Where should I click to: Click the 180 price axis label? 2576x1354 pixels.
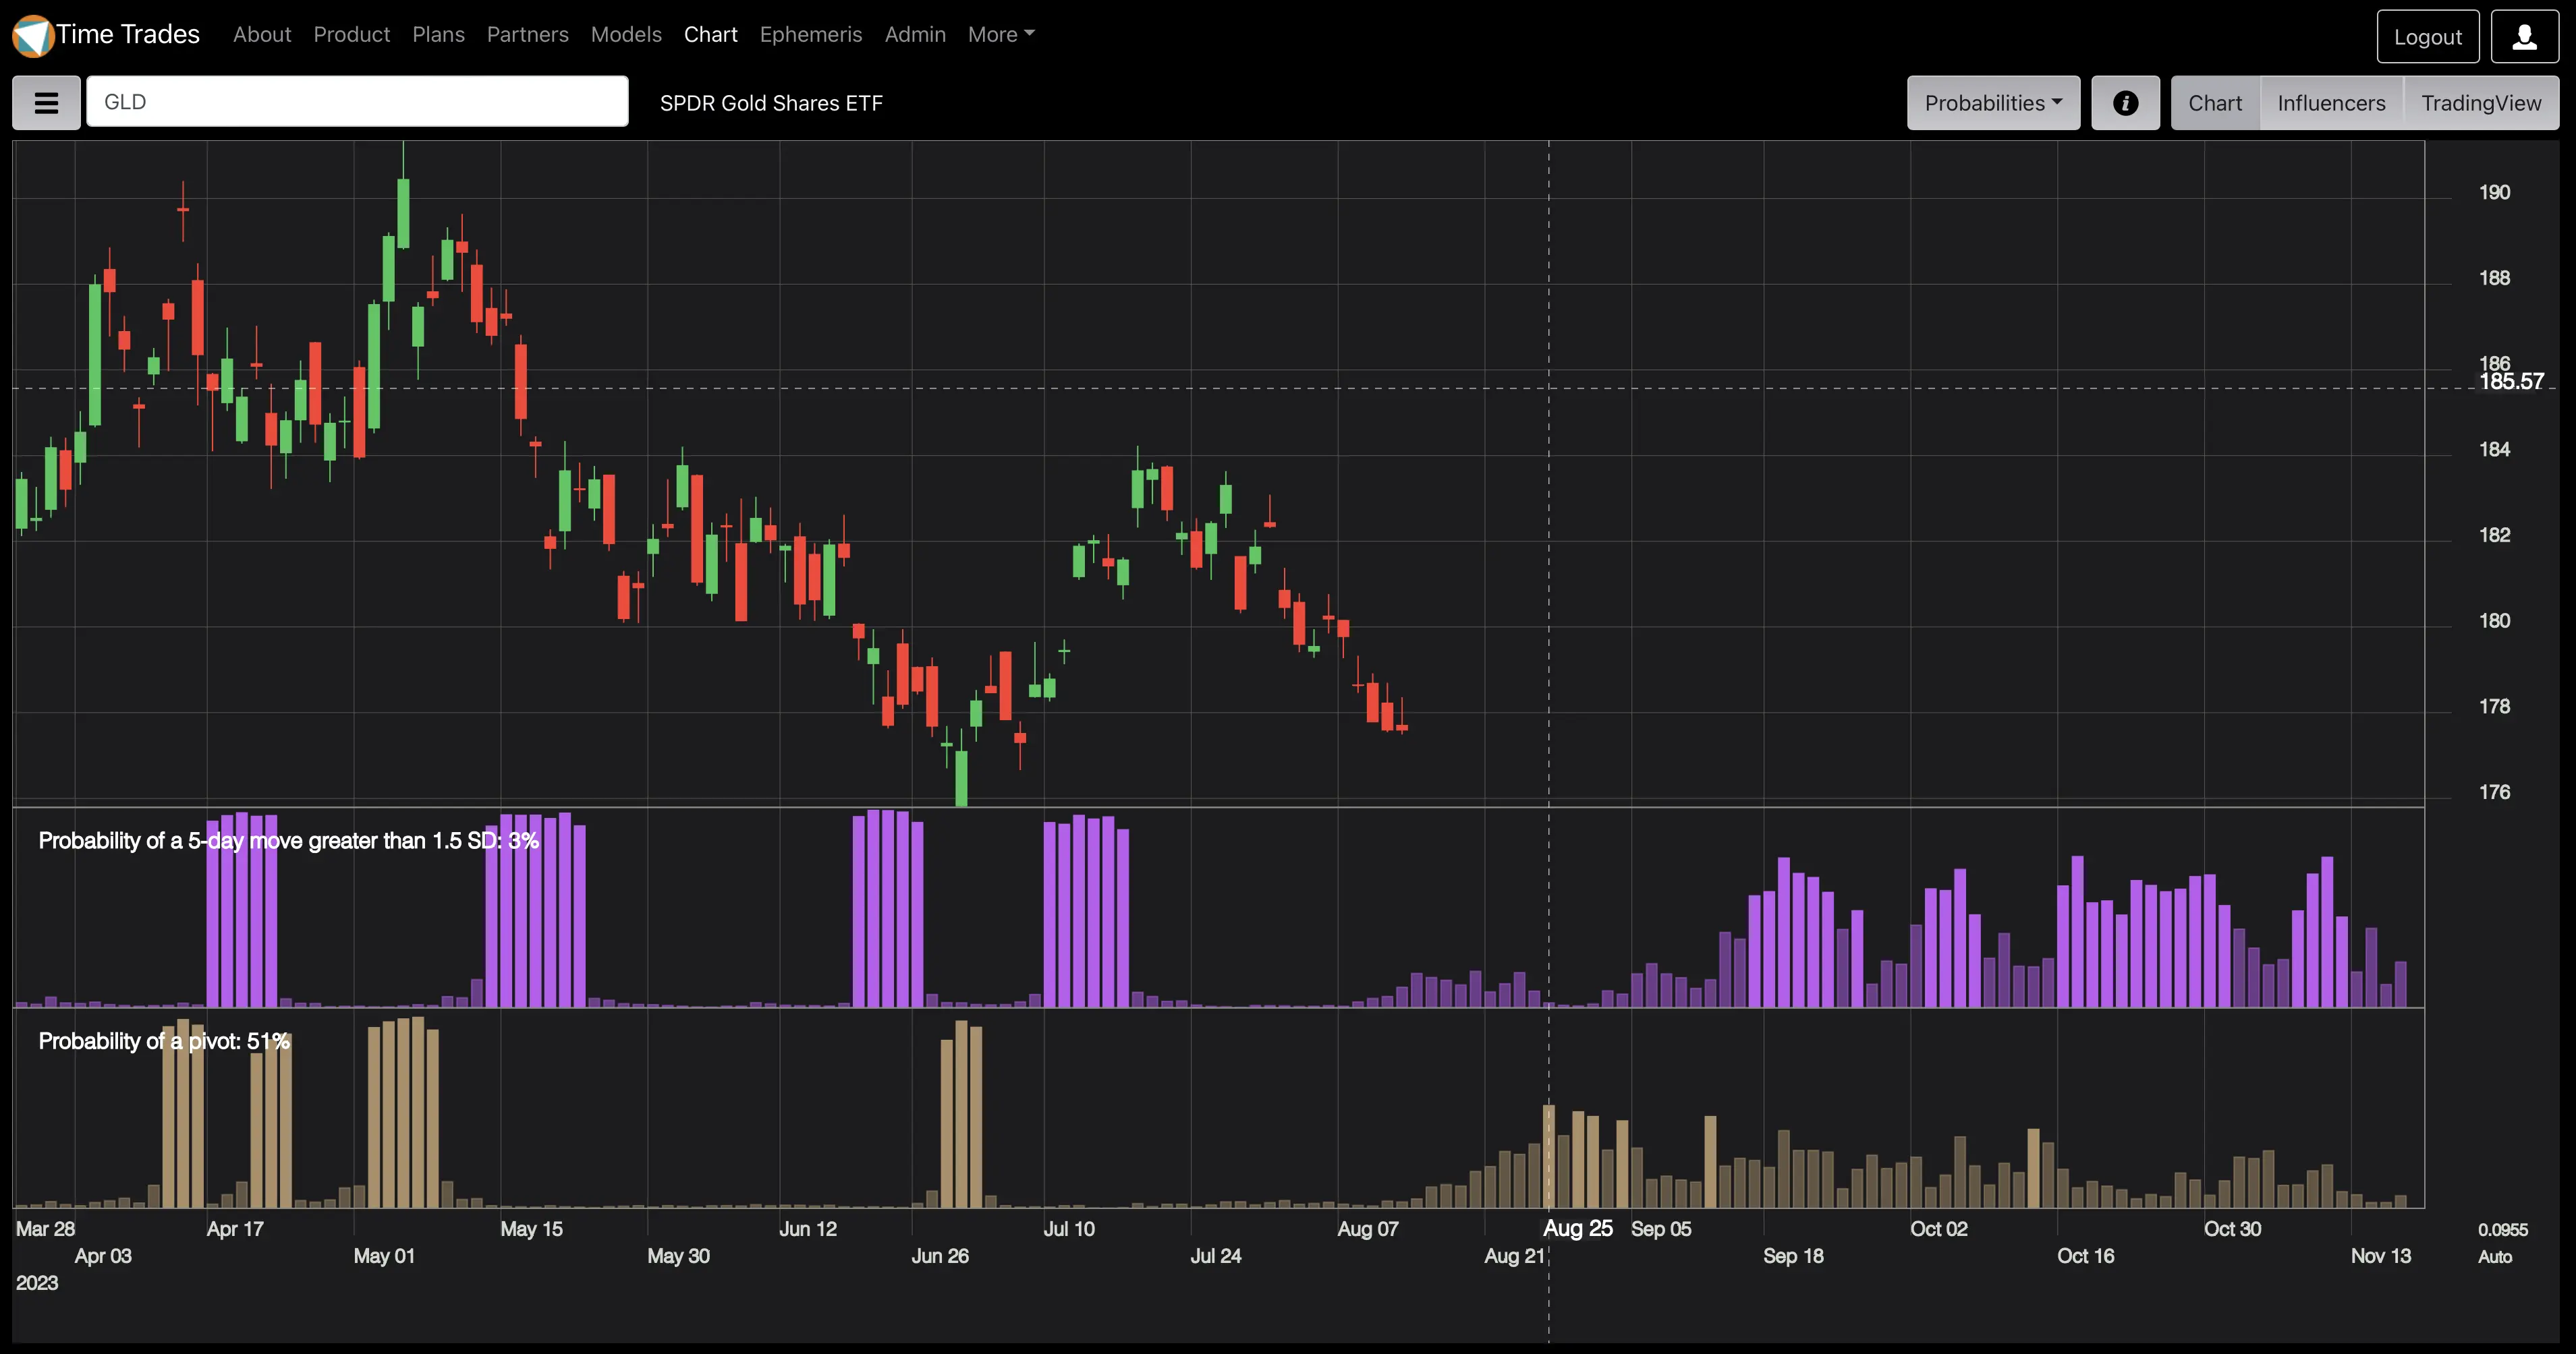click(2494, 620)
